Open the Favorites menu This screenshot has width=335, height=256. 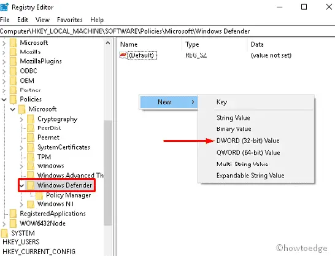click(70, 20)
